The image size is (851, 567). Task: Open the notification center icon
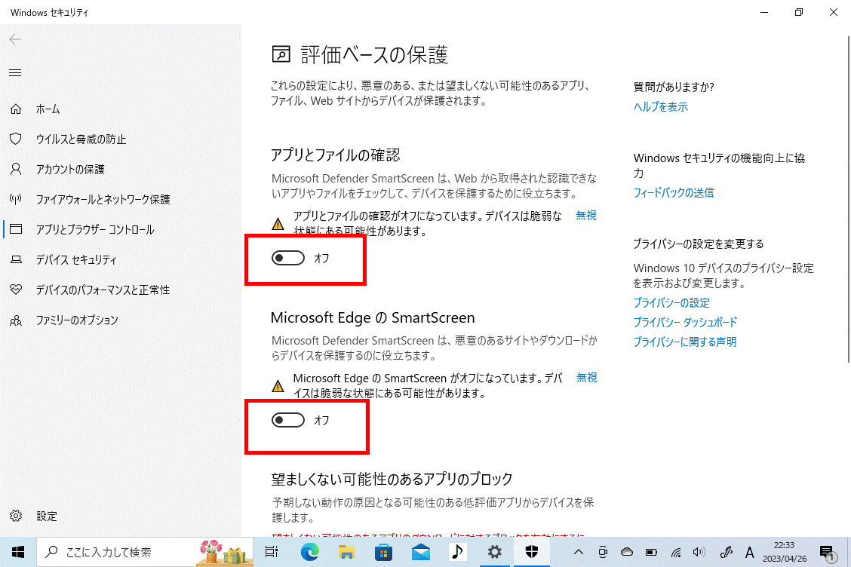coord(828,553)
